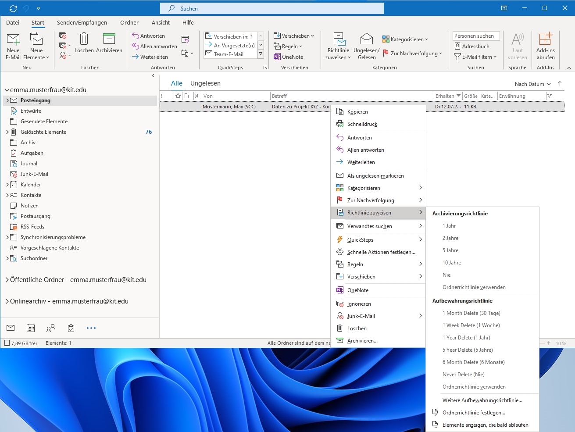Expand the Onlinearchiv mailbox node

click(x=7, y=301)
